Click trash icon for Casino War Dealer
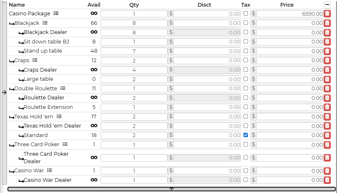Image resolution: width=337 pixels, height=193 pixels. click(327, 180)
